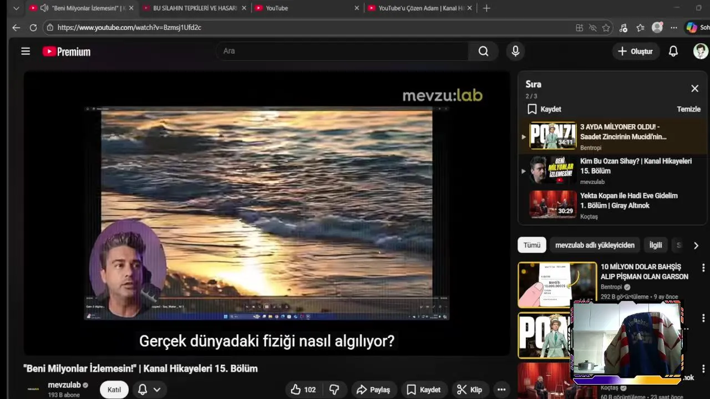Open Kim Bu Ozan Sihay queue video
Image resolution: width=710 pixels, height=399 pixels.
click(613, 171)
